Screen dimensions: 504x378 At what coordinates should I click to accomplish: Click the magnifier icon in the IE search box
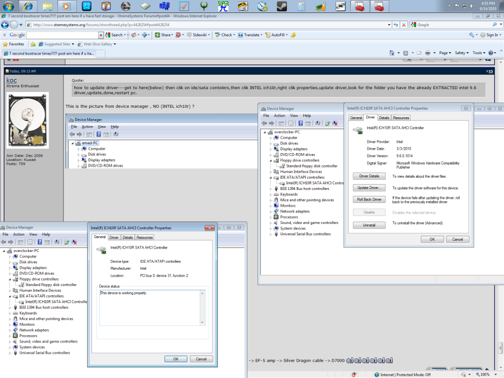[x=494, y=25]
